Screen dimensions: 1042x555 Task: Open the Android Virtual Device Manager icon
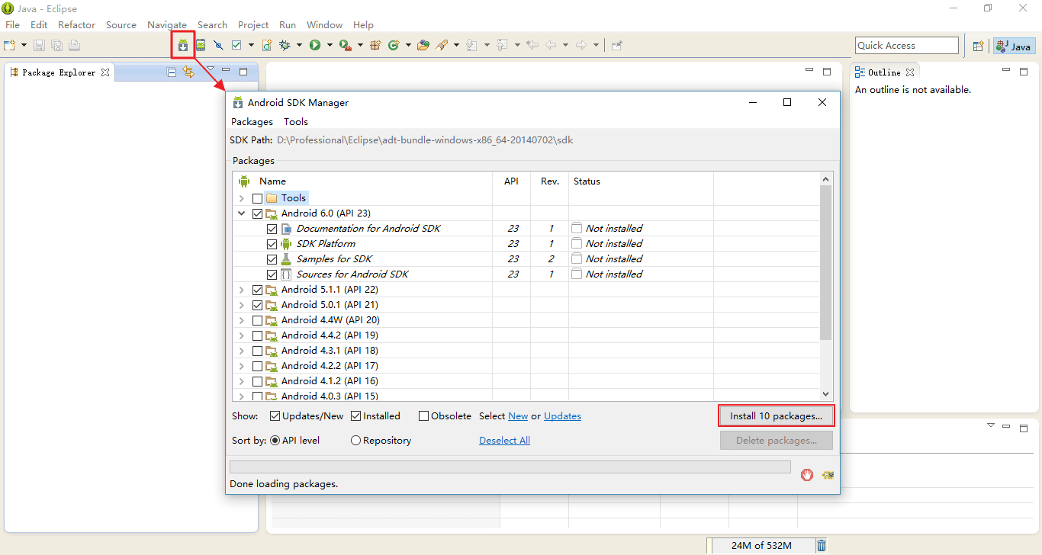coord(200,46)
